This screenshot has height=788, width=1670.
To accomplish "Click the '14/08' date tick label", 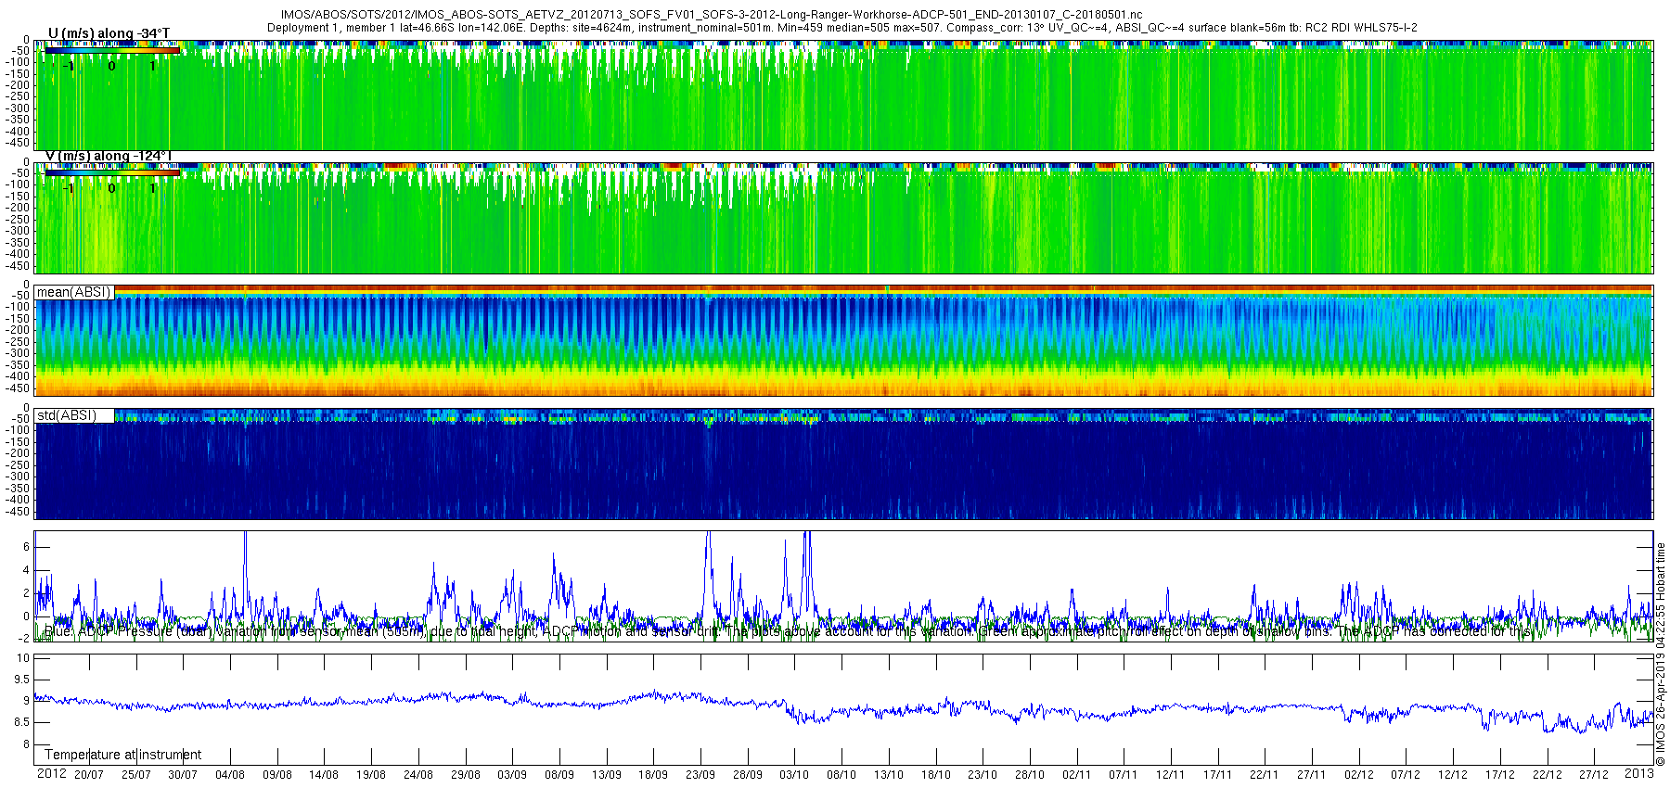I will tap(324, 775).
